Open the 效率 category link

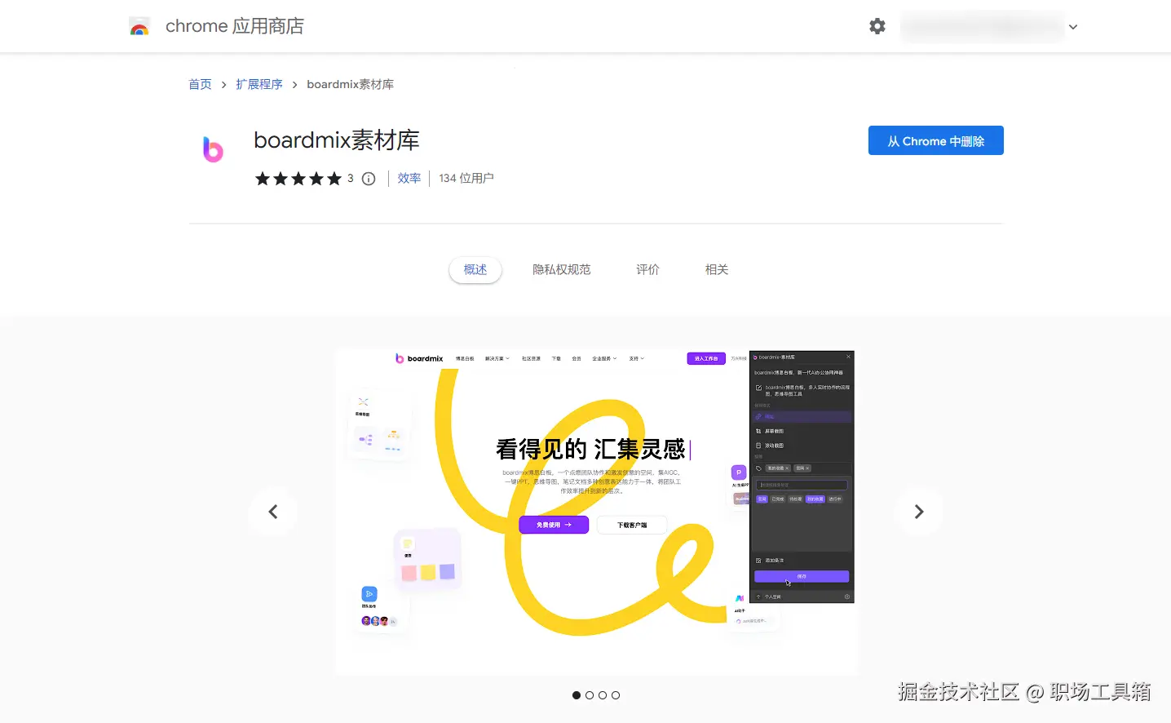coord(409,178)
